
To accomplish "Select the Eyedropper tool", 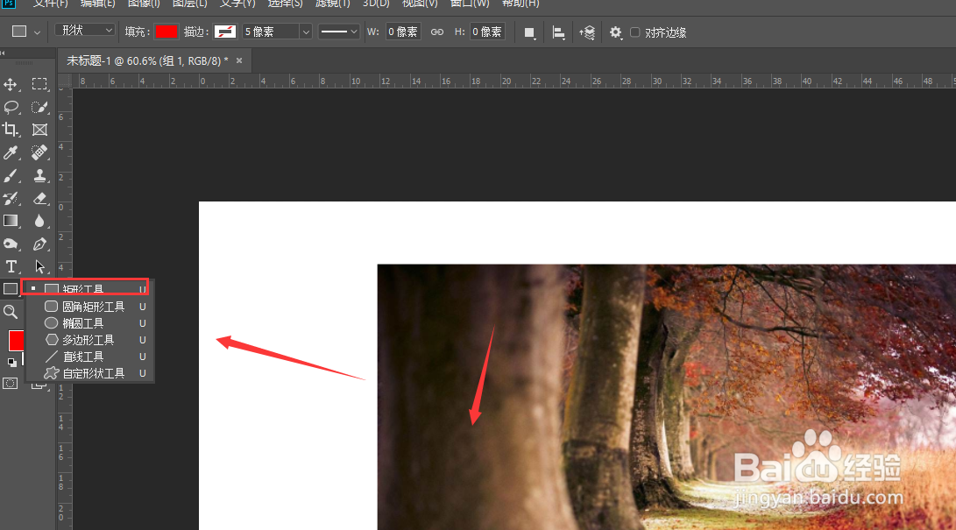I will [11, 152].
